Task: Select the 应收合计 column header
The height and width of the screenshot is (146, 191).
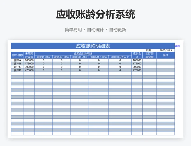Action: tap(137, 55)
